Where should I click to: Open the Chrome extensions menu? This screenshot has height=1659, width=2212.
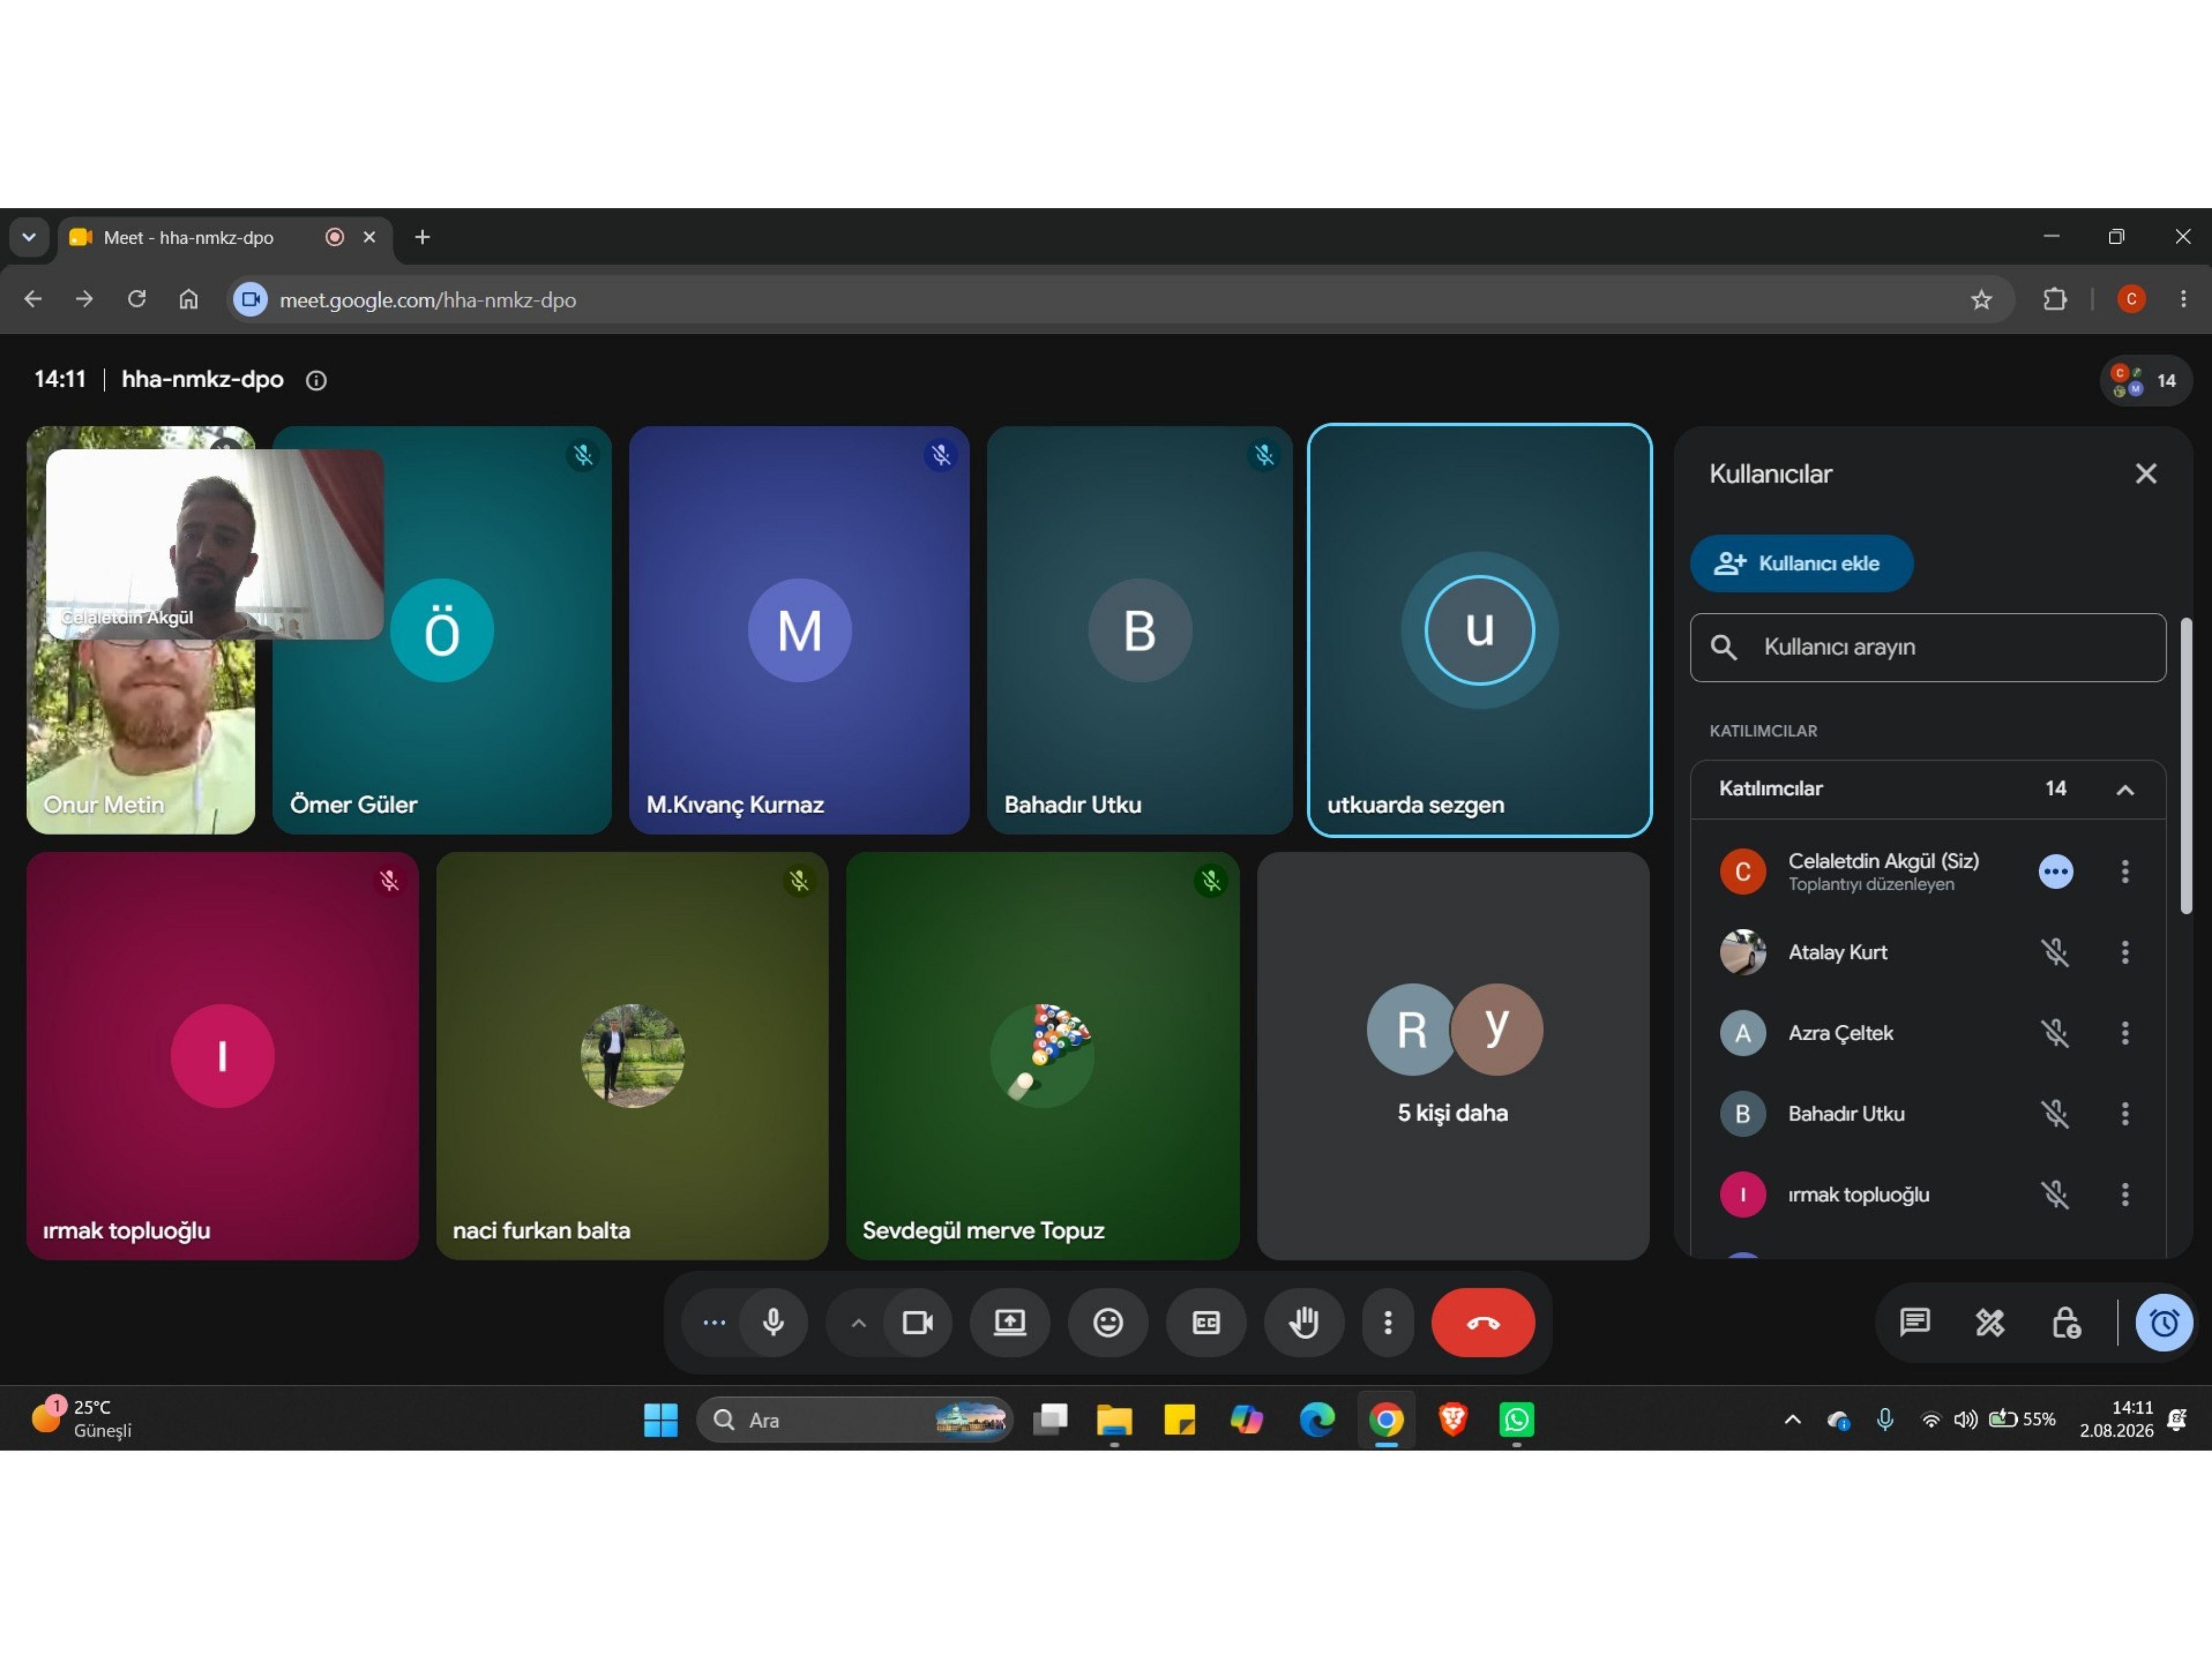click(2054, 299)
